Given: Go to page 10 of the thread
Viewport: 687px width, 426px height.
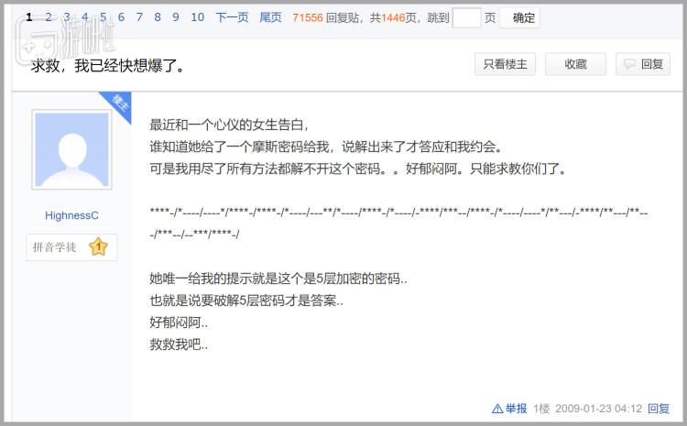Looking at the screenshot, I should click(198, 17).
